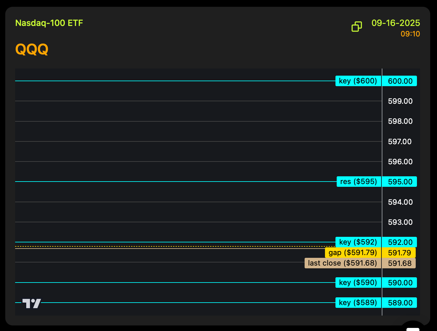Click the 09:10 time label
The image size is (437, 331).
(410, 34)
